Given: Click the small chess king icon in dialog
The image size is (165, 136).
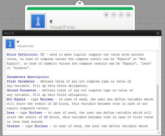Looking at the screenshot, I should tap(10, 44).
